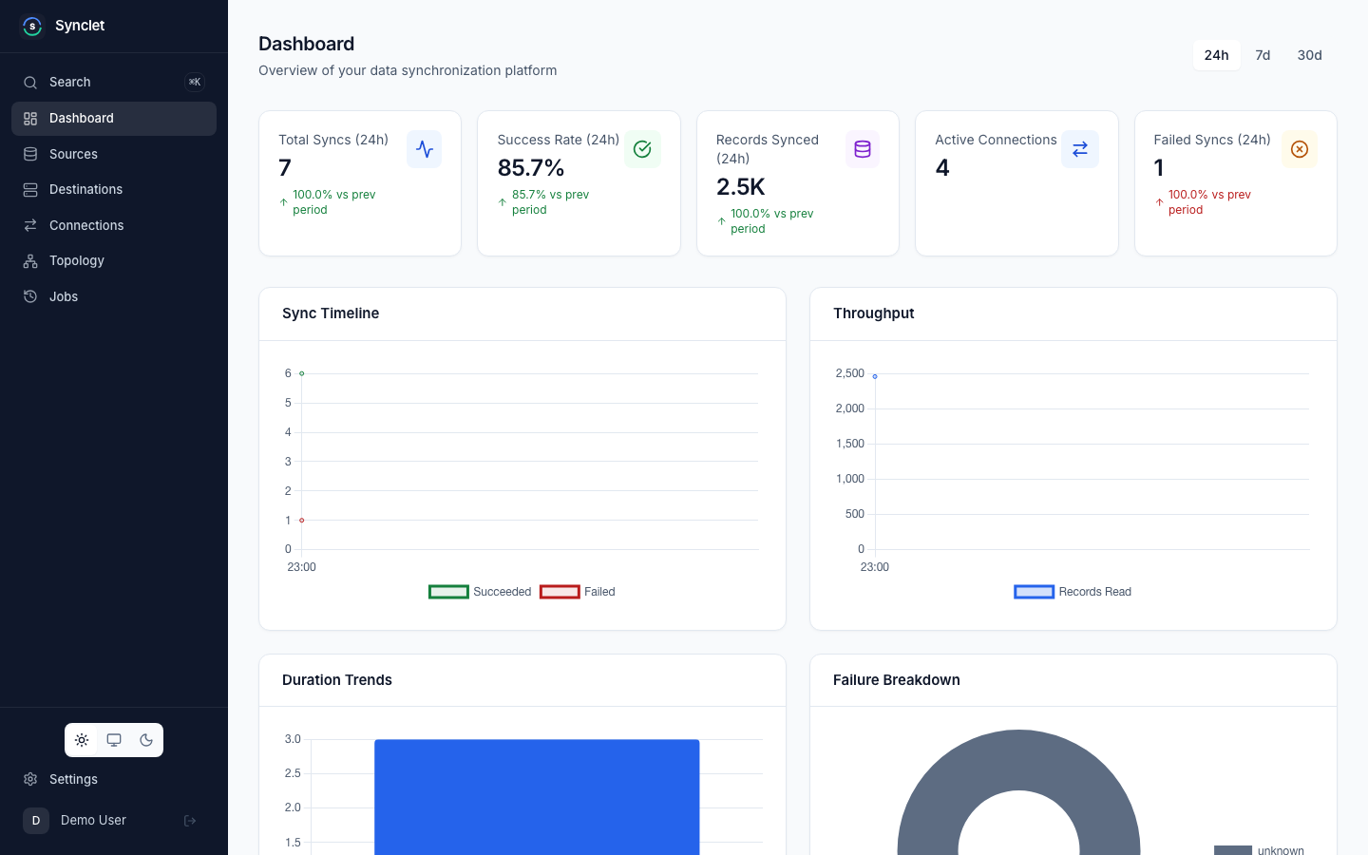The height and width of the screenshot is (855, 1368).
Task: Open the Destinations page
Action: [114, 190]
